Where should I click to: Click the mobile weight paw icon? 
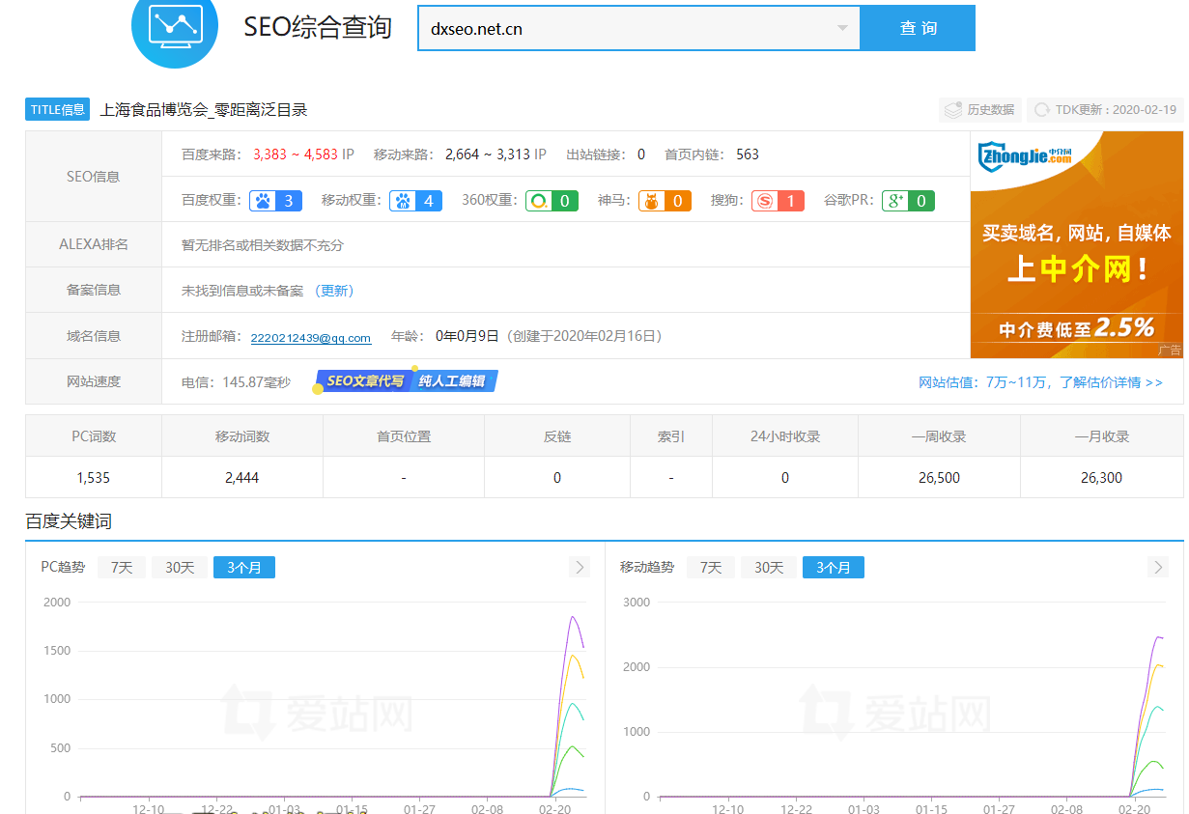(x=403, y=201)
